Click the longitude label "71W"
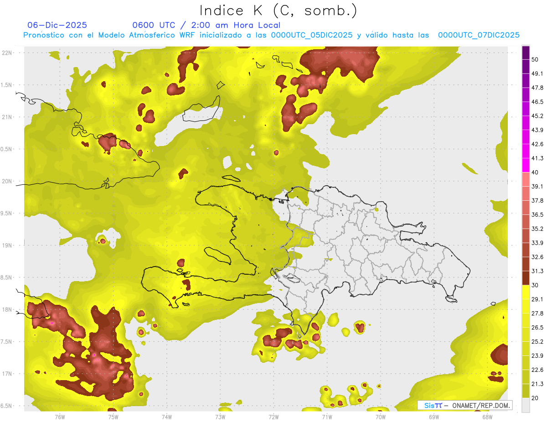The height and width of the screenshot is (423, 547). 327,417
